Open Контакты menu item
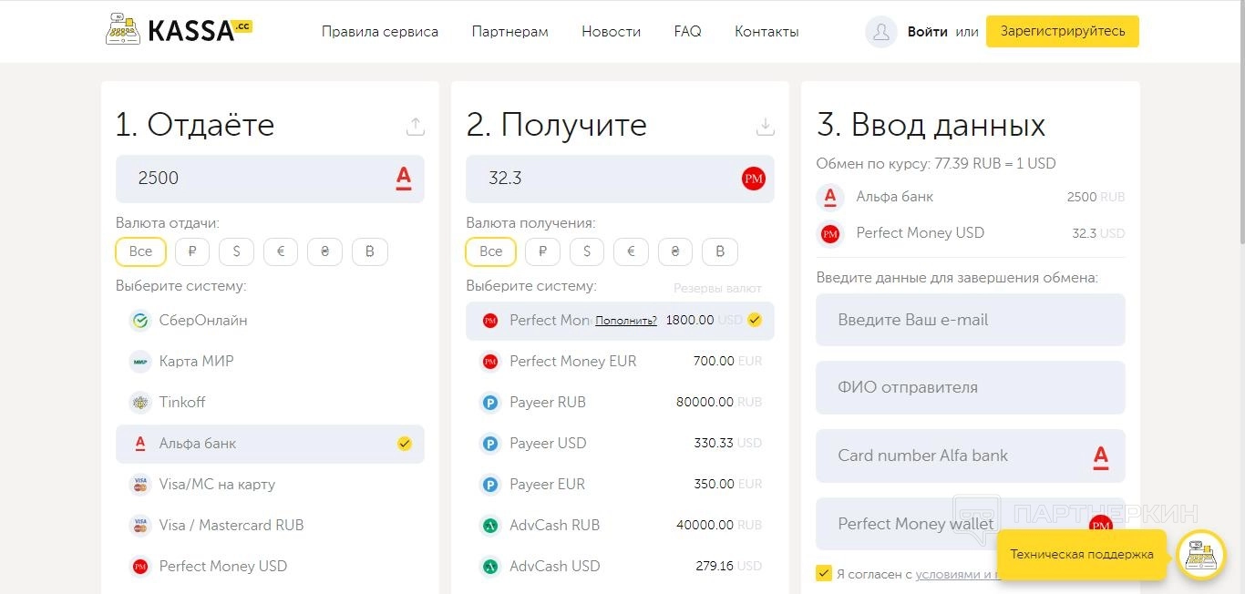 [x=767, y=32]
